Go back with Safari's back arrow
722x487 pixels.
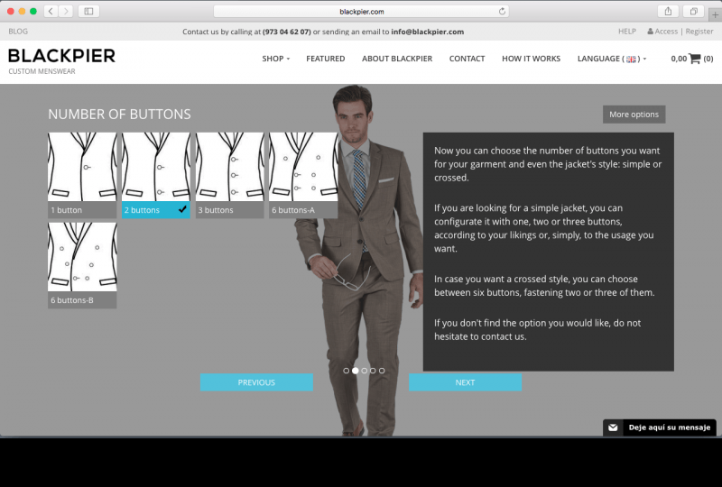pos(51,11)
